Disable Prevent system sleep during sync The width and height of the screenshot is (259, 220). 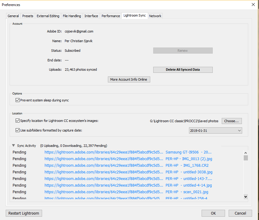pos(17,100)
